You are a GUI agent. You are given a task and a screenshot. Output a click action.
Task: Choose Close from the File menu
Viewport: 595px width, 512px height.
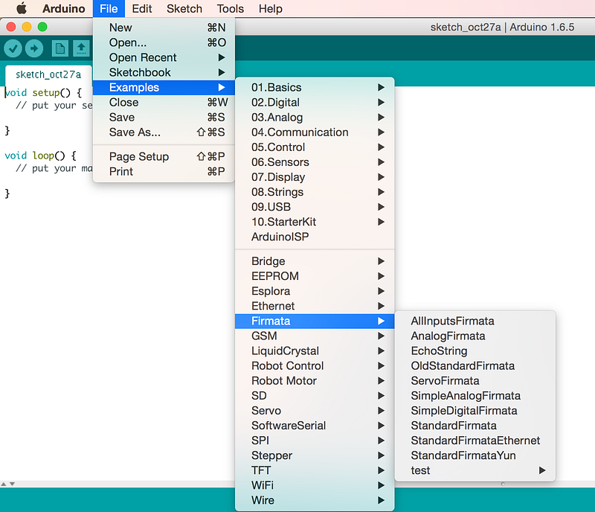(164, 102)
